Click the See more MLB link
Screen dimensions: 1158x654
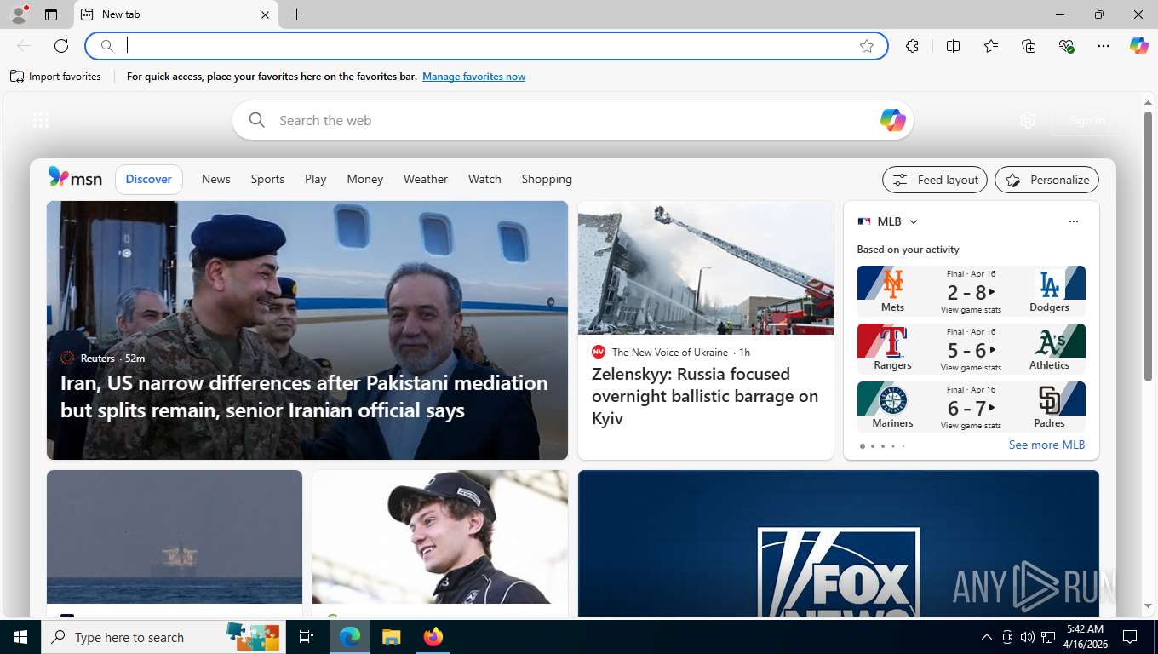(1046, 445)
